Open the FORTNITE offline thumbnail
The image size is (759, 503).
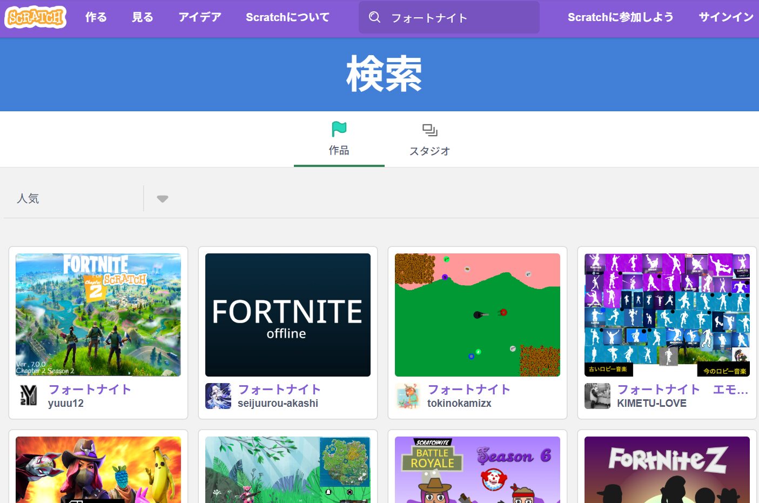(x=288, y=315)
